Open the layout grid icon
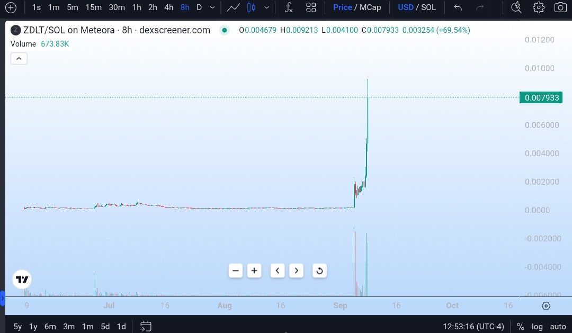572x333 pixels. tap(311, 7)
